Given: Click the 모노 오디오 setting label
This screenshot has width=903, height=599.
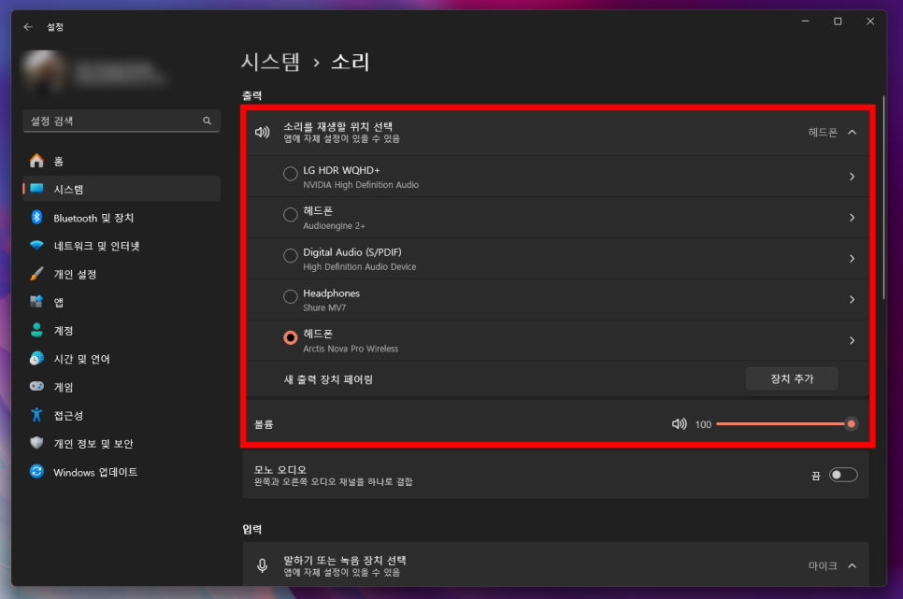Looking at the screenshot, I should click(x=279, y=469).
